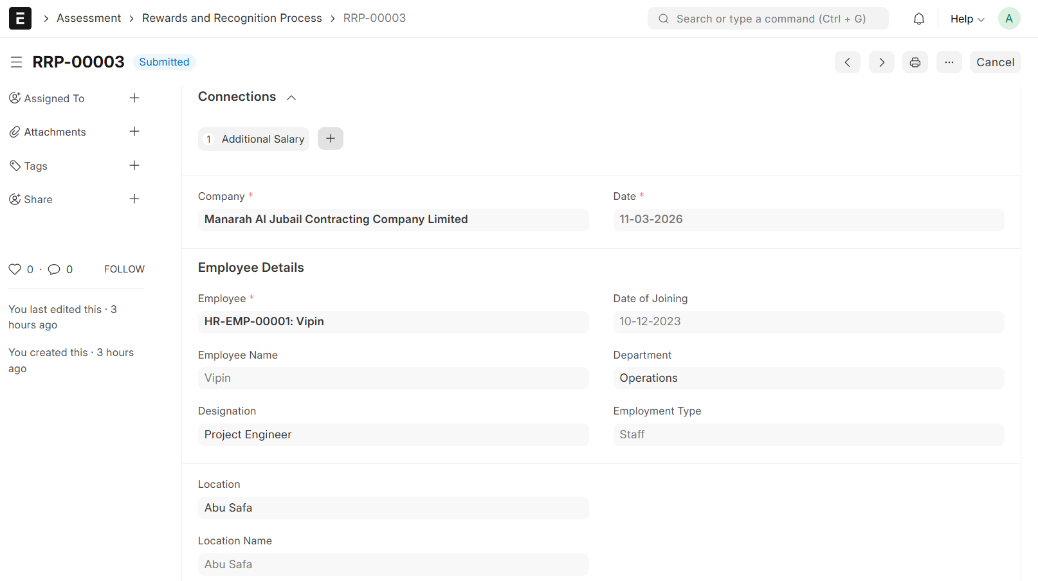The height and width of the screenshot is (581, 1038).
Task: Add a tag with the Tags plus
Action: [134, 166]
